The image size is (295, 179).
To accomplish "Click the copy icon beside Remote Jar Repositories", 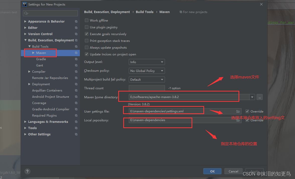I will point(76,78).
